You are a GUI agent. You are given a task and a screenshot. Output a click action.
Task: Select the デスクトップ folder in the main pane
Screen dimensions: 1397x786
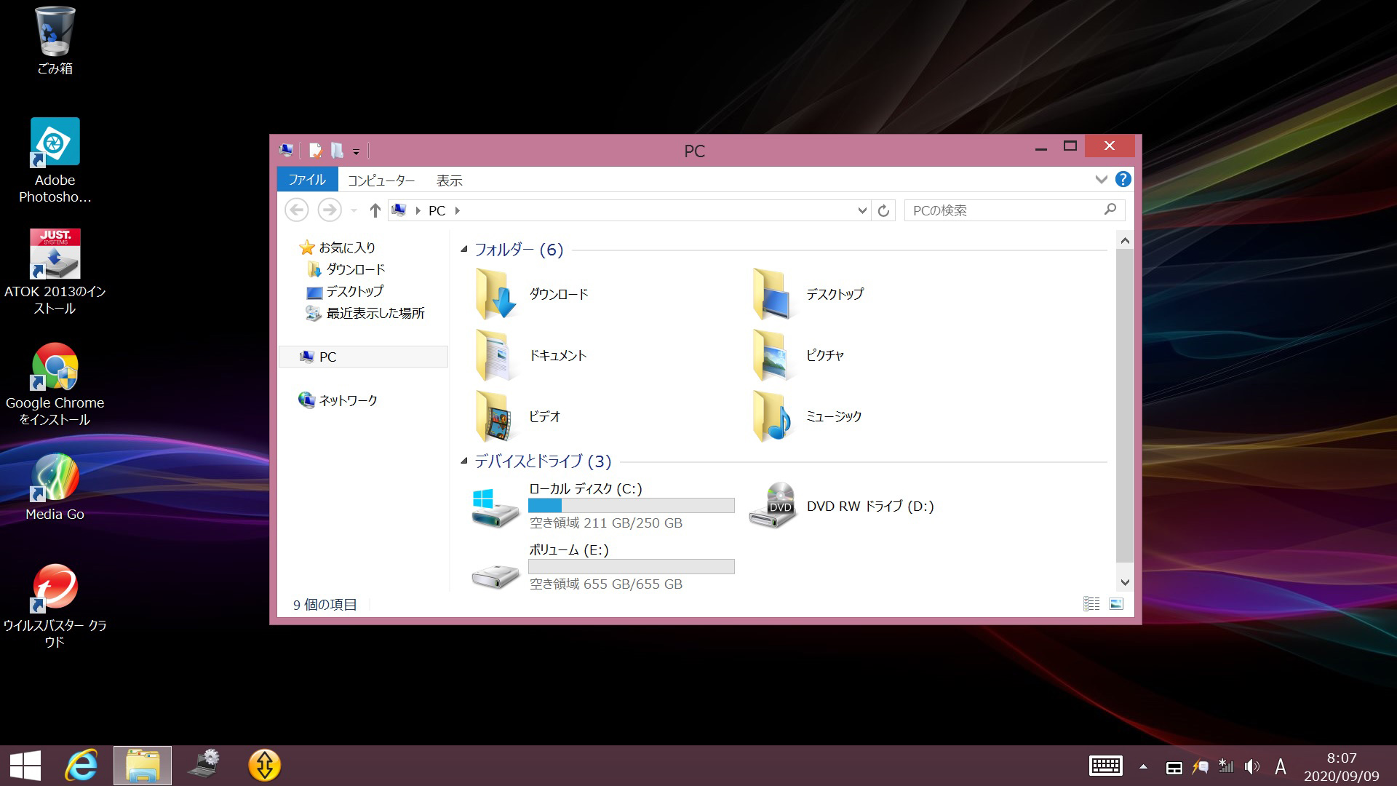(x=808, y=294)
